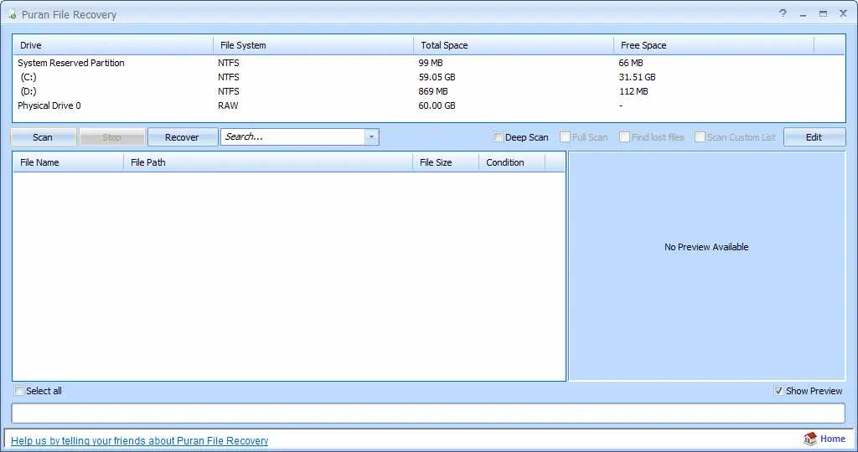Sort by the Drive column header
This screenshot has width=858, height=452.
click(x=113, y=45)
